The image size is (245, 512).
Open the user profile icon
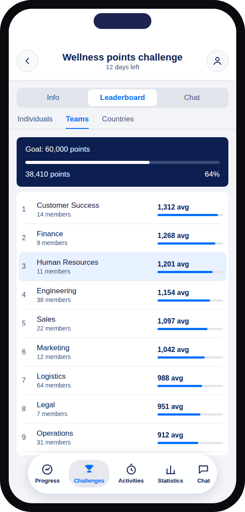pos(217,61)
